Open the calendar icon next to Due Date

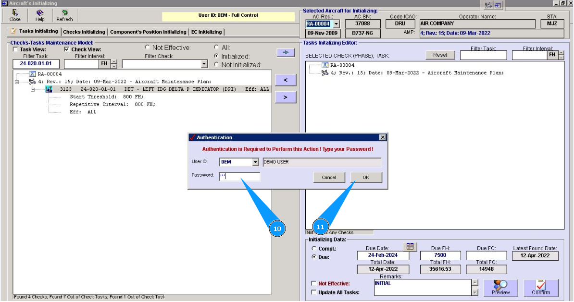click(x=410, y=246)
